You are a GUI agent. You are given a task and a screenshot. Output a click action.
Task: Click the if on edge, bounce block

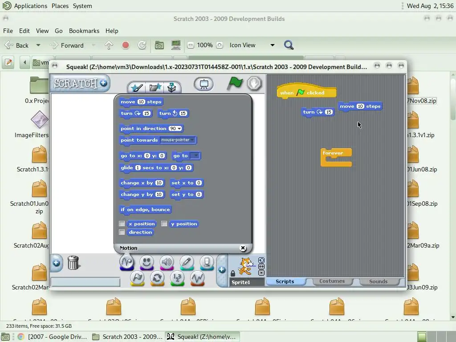(145, 210)
